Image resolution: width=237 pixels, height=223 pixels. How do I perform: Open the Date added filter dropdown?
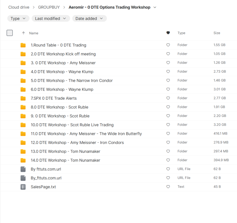89,19
